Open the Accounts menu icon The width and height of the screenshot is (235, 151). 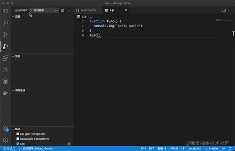(x=5, y=128)
